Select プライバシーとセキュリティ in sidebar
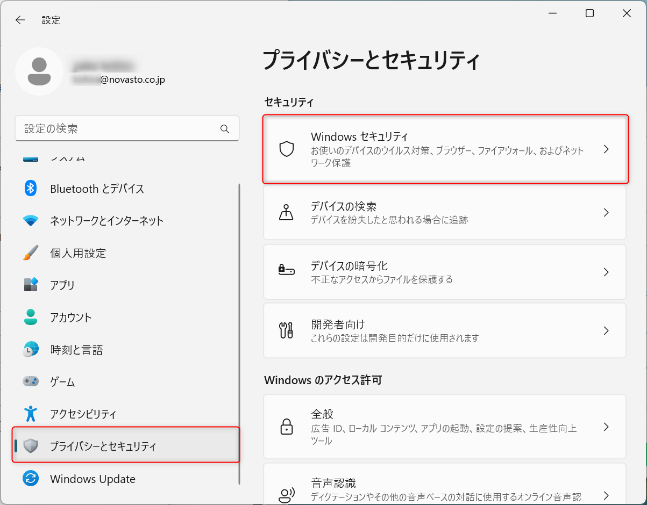Screen dimensions: 647x505 coord(126,445)
